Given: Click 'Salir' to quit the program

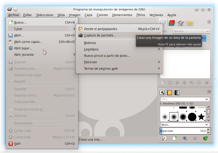Looking at the screenshot, I should click(x=18, y=144).
